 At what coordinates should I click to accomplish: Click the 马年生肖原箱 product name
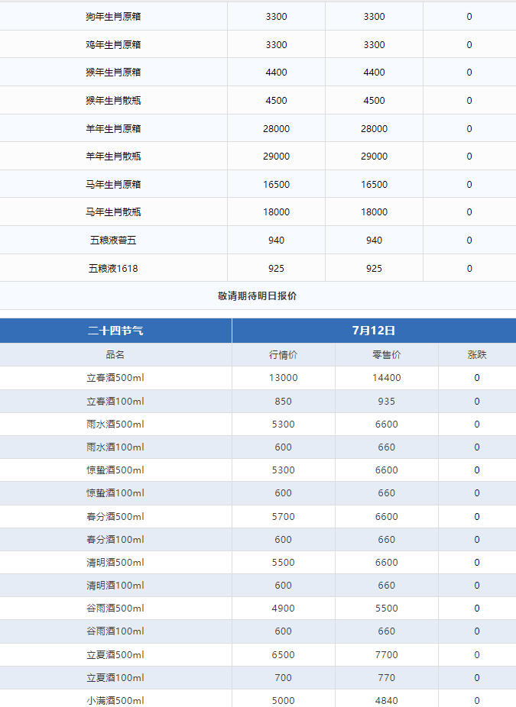tap(113, 185)
